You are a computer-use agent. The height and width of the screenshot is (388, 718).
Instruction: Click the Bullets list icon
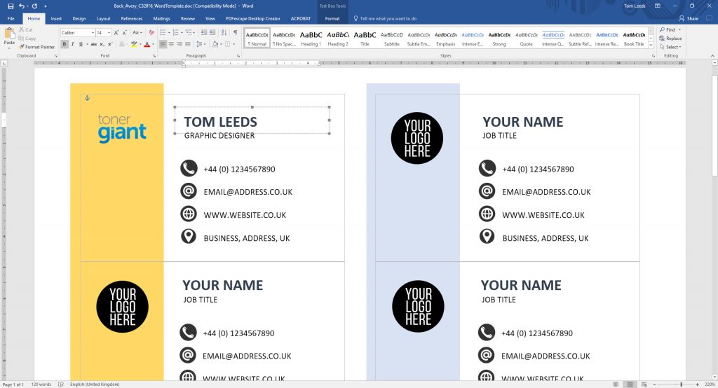163,32
